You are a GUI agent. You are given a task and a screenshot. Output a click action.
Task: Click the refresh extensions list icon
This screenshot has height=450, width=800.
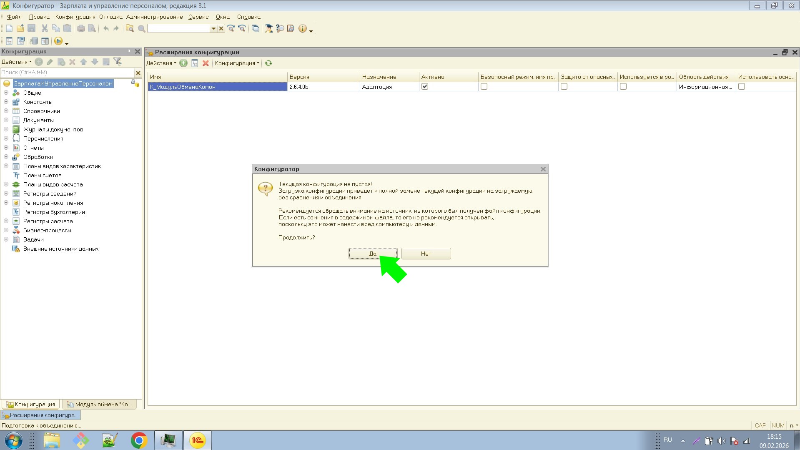pyautogui.click(x=268, y=63)
